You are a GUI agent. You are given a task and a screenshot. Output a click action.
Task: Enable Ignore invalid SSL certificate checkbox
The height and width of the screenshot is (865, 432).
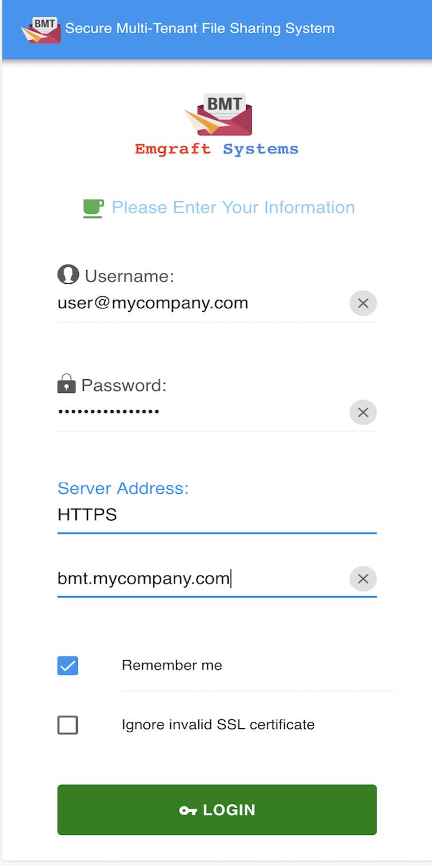coord(67,725)
